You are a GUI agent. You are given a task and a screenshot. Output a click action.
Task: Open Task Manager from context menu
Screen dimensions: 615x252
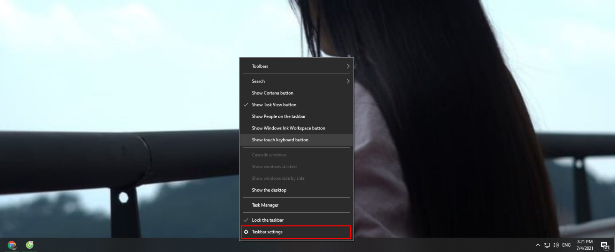(x=296, y=205)
